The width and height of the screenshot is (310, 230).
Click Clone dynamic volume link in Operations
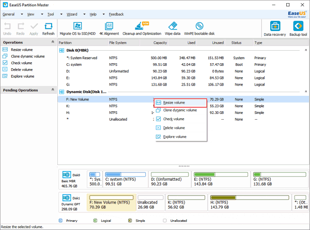pyautogui.click(x=28, y=56)
